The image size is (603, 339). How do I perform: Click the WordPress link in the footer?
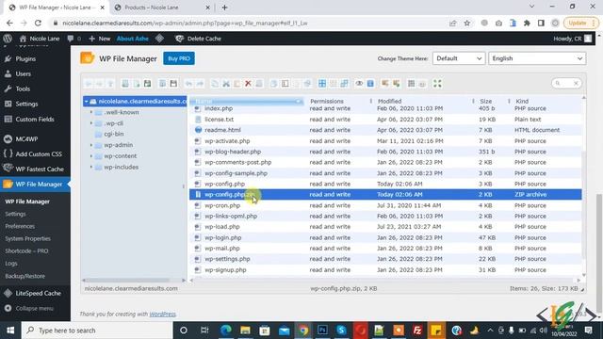pos(162,314)
